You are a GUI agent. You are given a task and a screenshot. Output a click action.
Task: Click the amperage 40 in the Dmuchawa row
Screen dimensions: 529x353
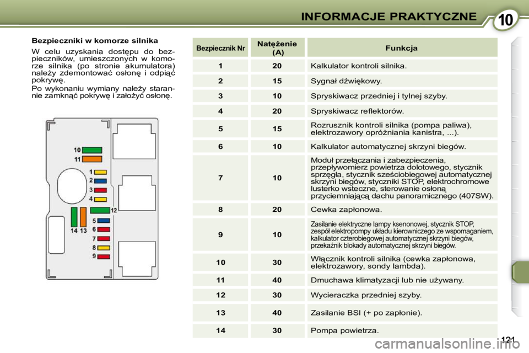click(277, 280)
